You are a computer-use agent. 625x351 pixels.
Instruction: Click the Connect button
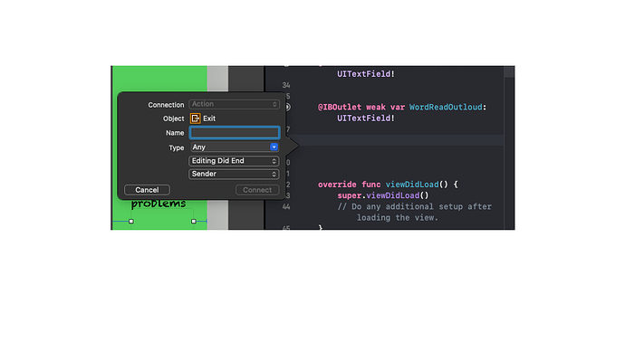pos(257,190)
